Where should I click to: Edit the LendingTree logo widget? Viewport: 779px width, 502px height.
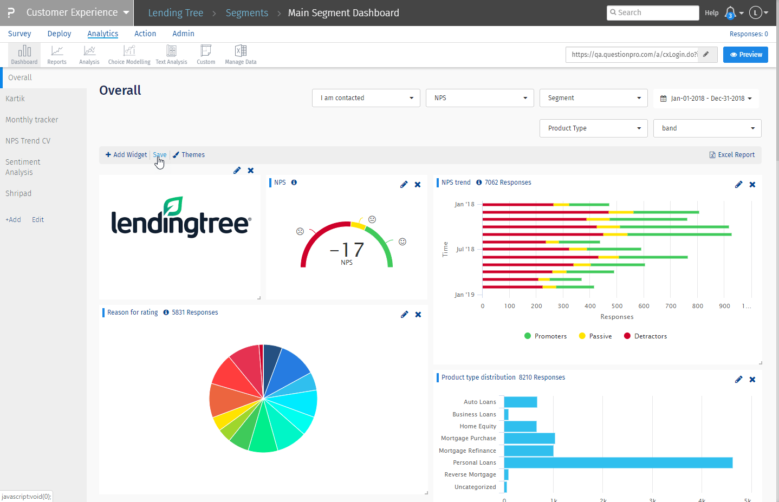(x=237, y=171)
